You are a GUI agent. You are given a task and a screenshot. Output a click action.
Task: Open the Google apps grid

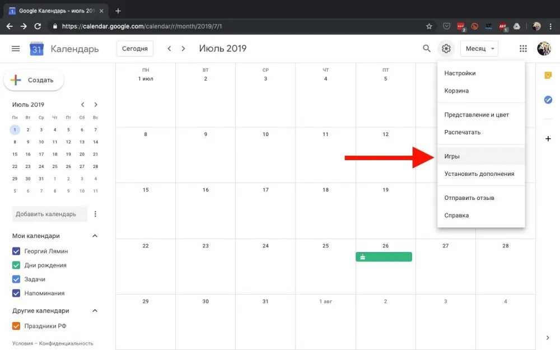pyautogui.click(x=523, y=49)
